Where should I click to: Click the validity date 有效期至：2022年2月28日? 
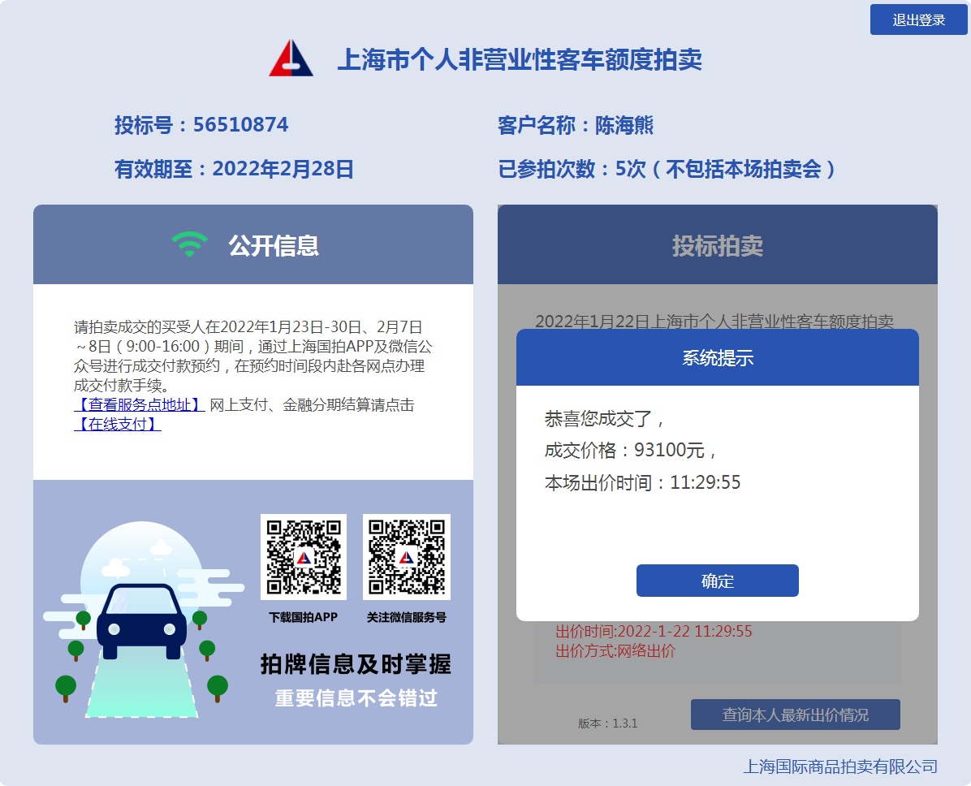pos(234,168)
